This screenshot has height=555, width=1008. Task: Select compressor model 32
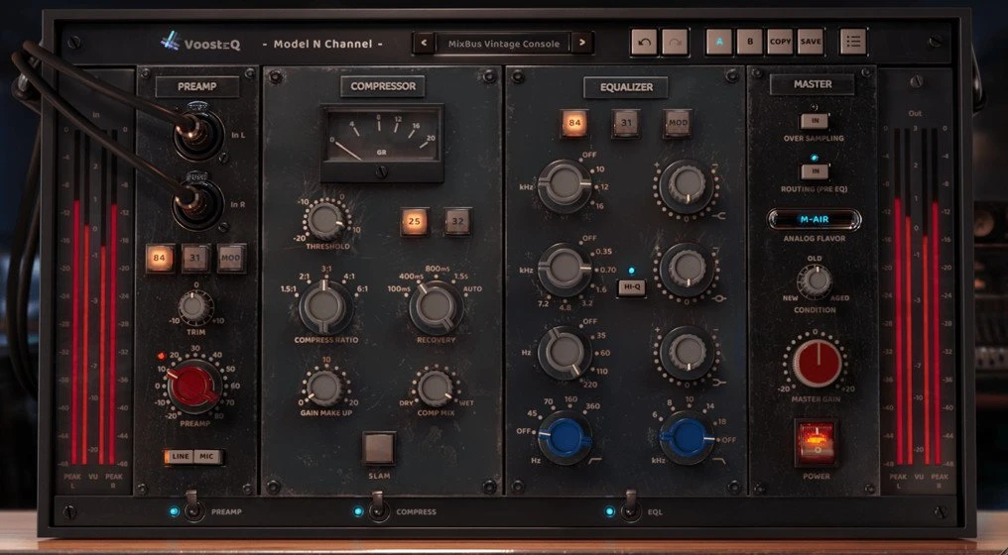(457, 222)
